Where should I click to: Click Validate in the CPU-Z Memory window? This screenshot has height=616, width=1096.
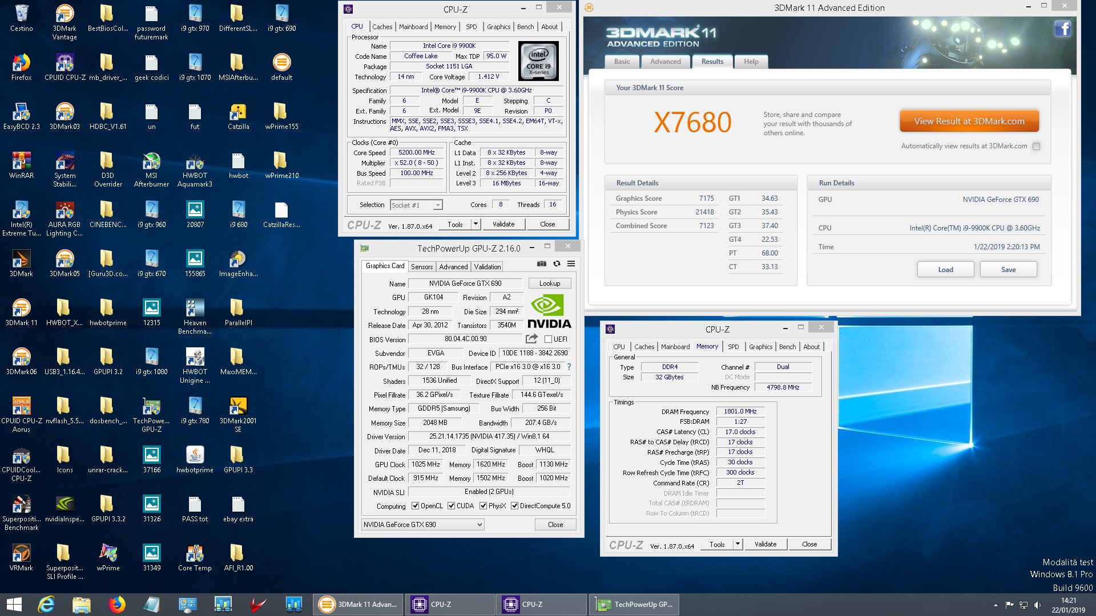click(765, 544)
